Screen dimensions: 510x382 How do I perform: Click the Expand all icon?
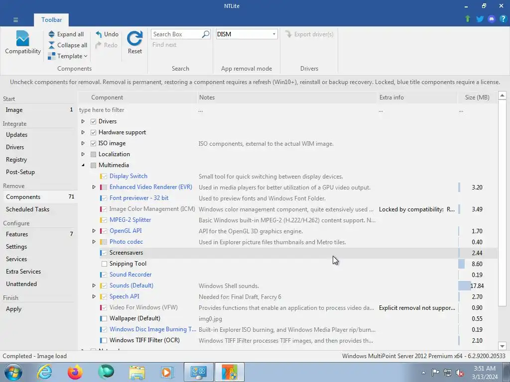[51, 34]
